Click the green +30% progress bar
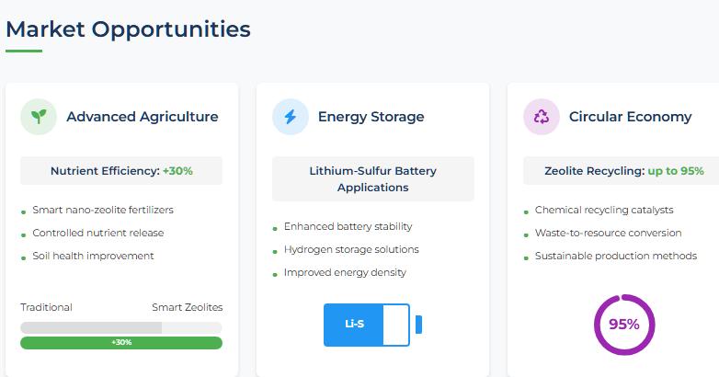 (121, 343)
